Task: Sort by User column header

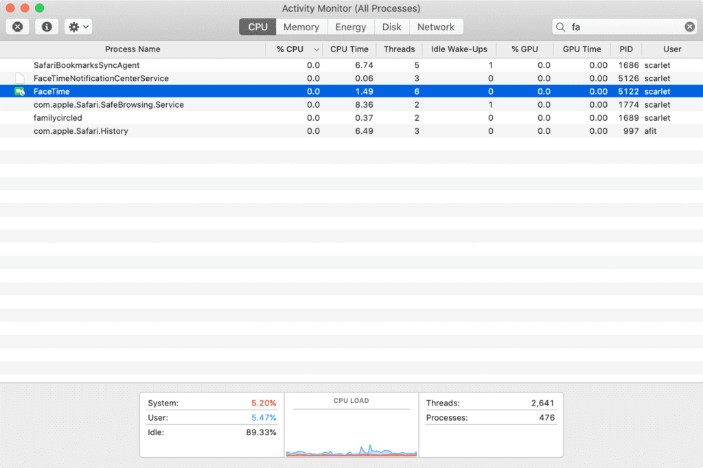Action: pos(672,49)
